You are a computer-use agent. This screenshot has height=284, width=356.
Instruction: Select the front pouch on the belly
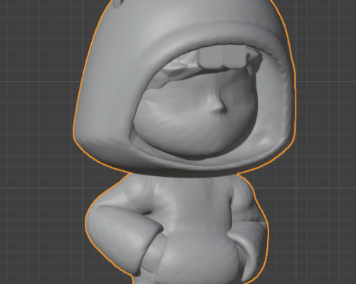pyautogui.click(x=199, y=256)
